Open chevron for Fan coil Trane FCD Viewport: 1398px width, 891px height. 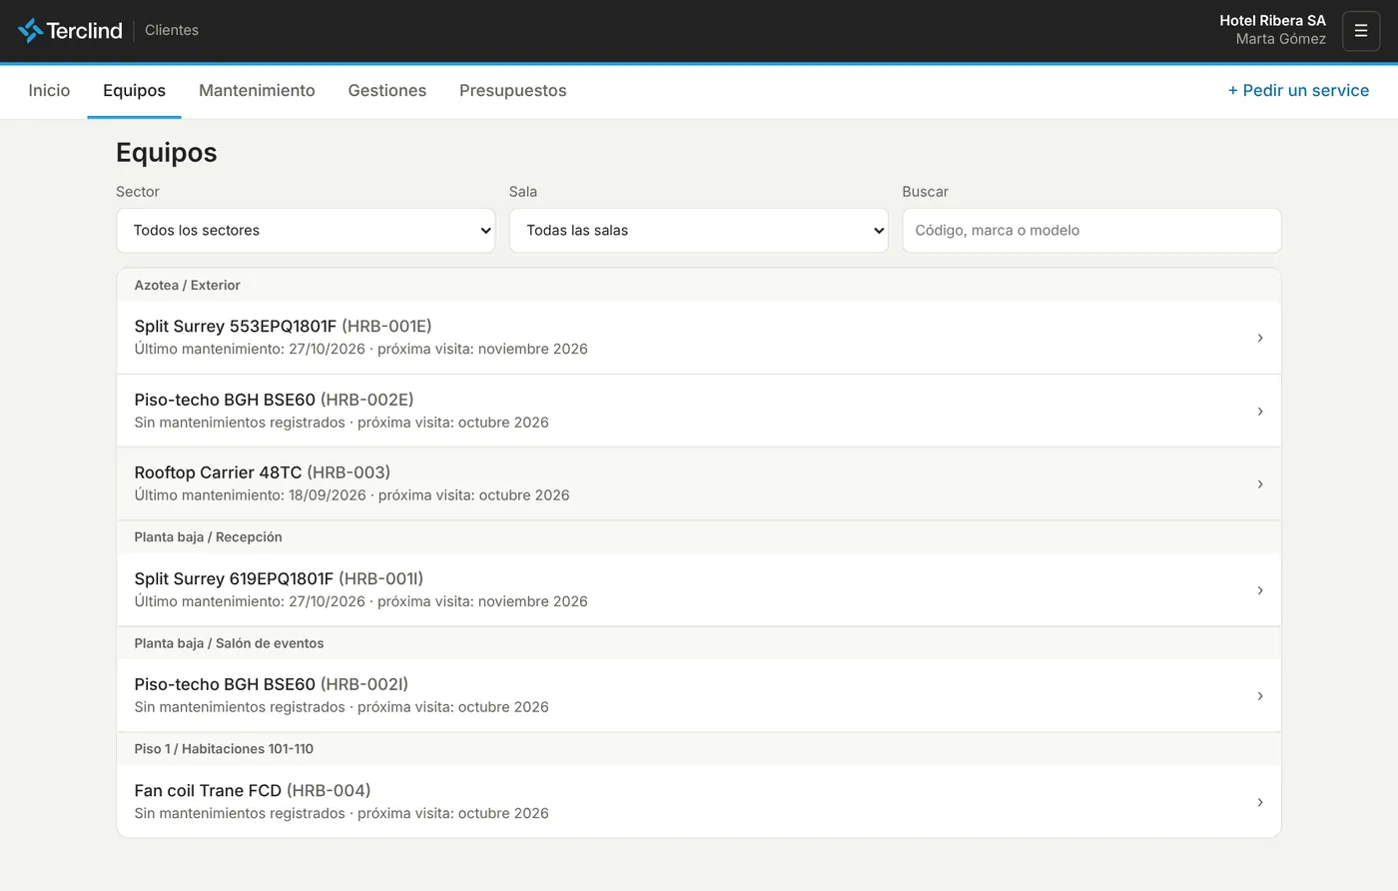point(1260,802)
